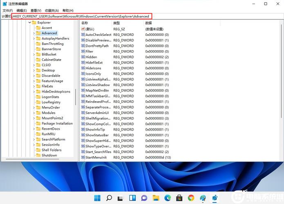Select the HideFileExt registry value
This screenshot has height=204, width=284.
tap(94, 62)
